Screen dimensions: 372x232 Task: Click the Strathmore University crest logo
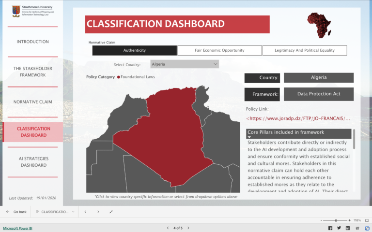click(16, 12)
